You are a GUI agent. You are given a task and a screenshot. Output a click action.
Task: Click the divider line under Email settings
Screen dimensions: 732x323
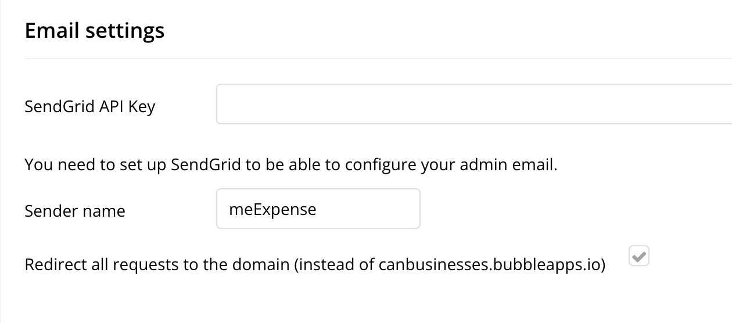click(378, 59)
